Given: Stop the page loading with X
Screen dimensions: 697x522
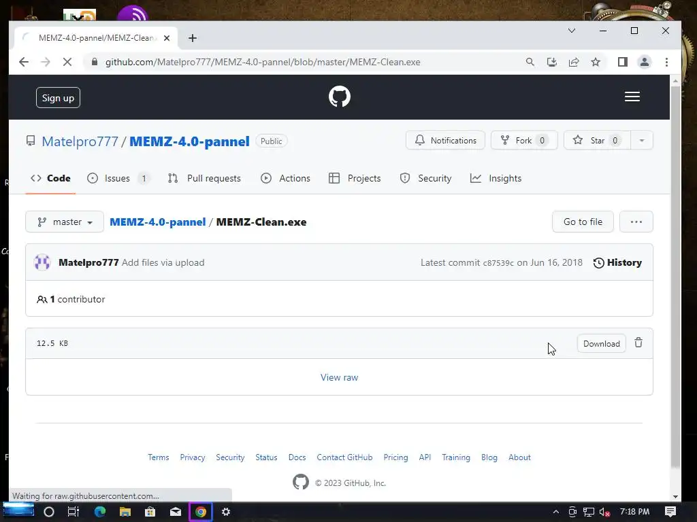Looking at the screenshot, I should point(67,62).
